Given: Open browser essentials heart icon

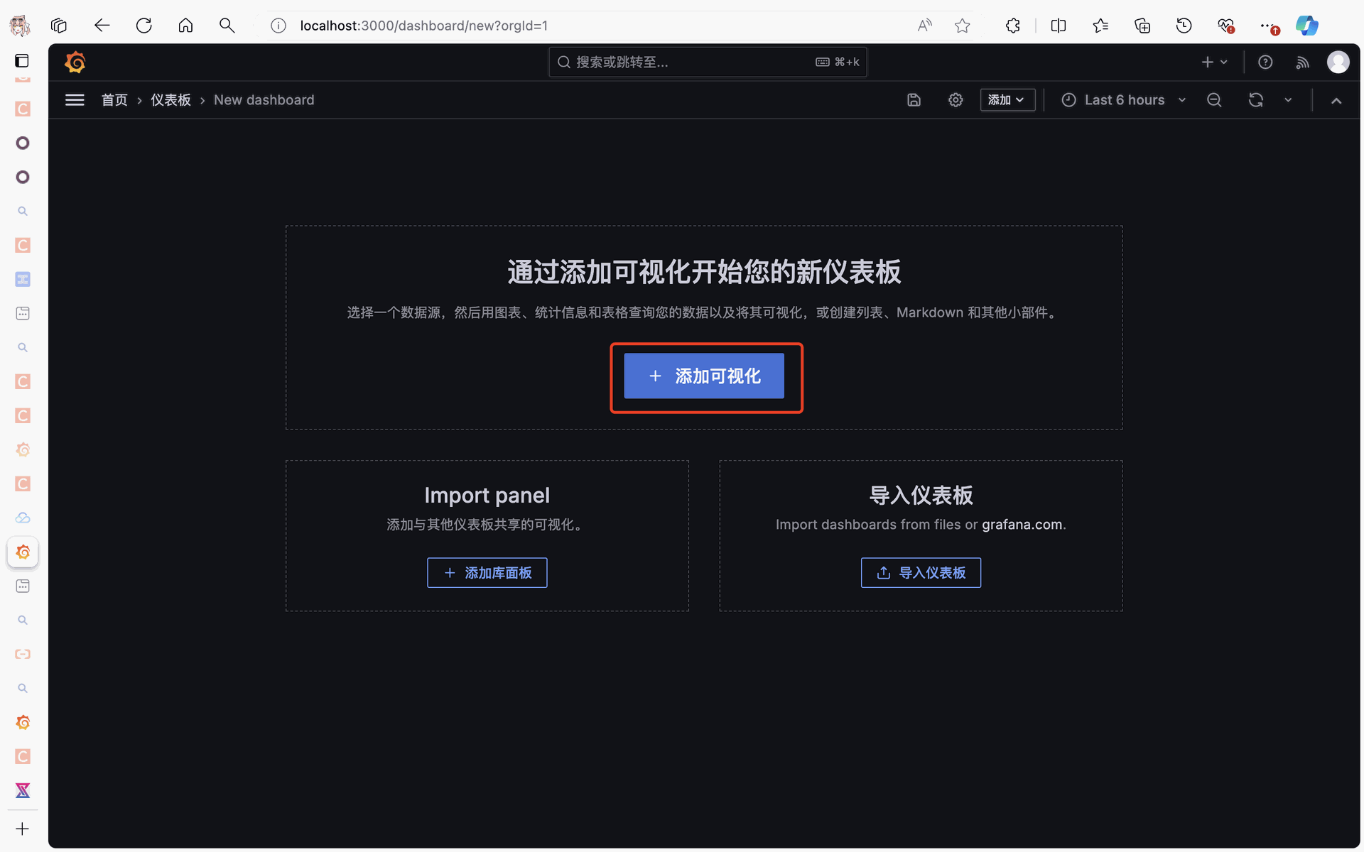Looking at the screenshot, I should (x=1225, y=26).
